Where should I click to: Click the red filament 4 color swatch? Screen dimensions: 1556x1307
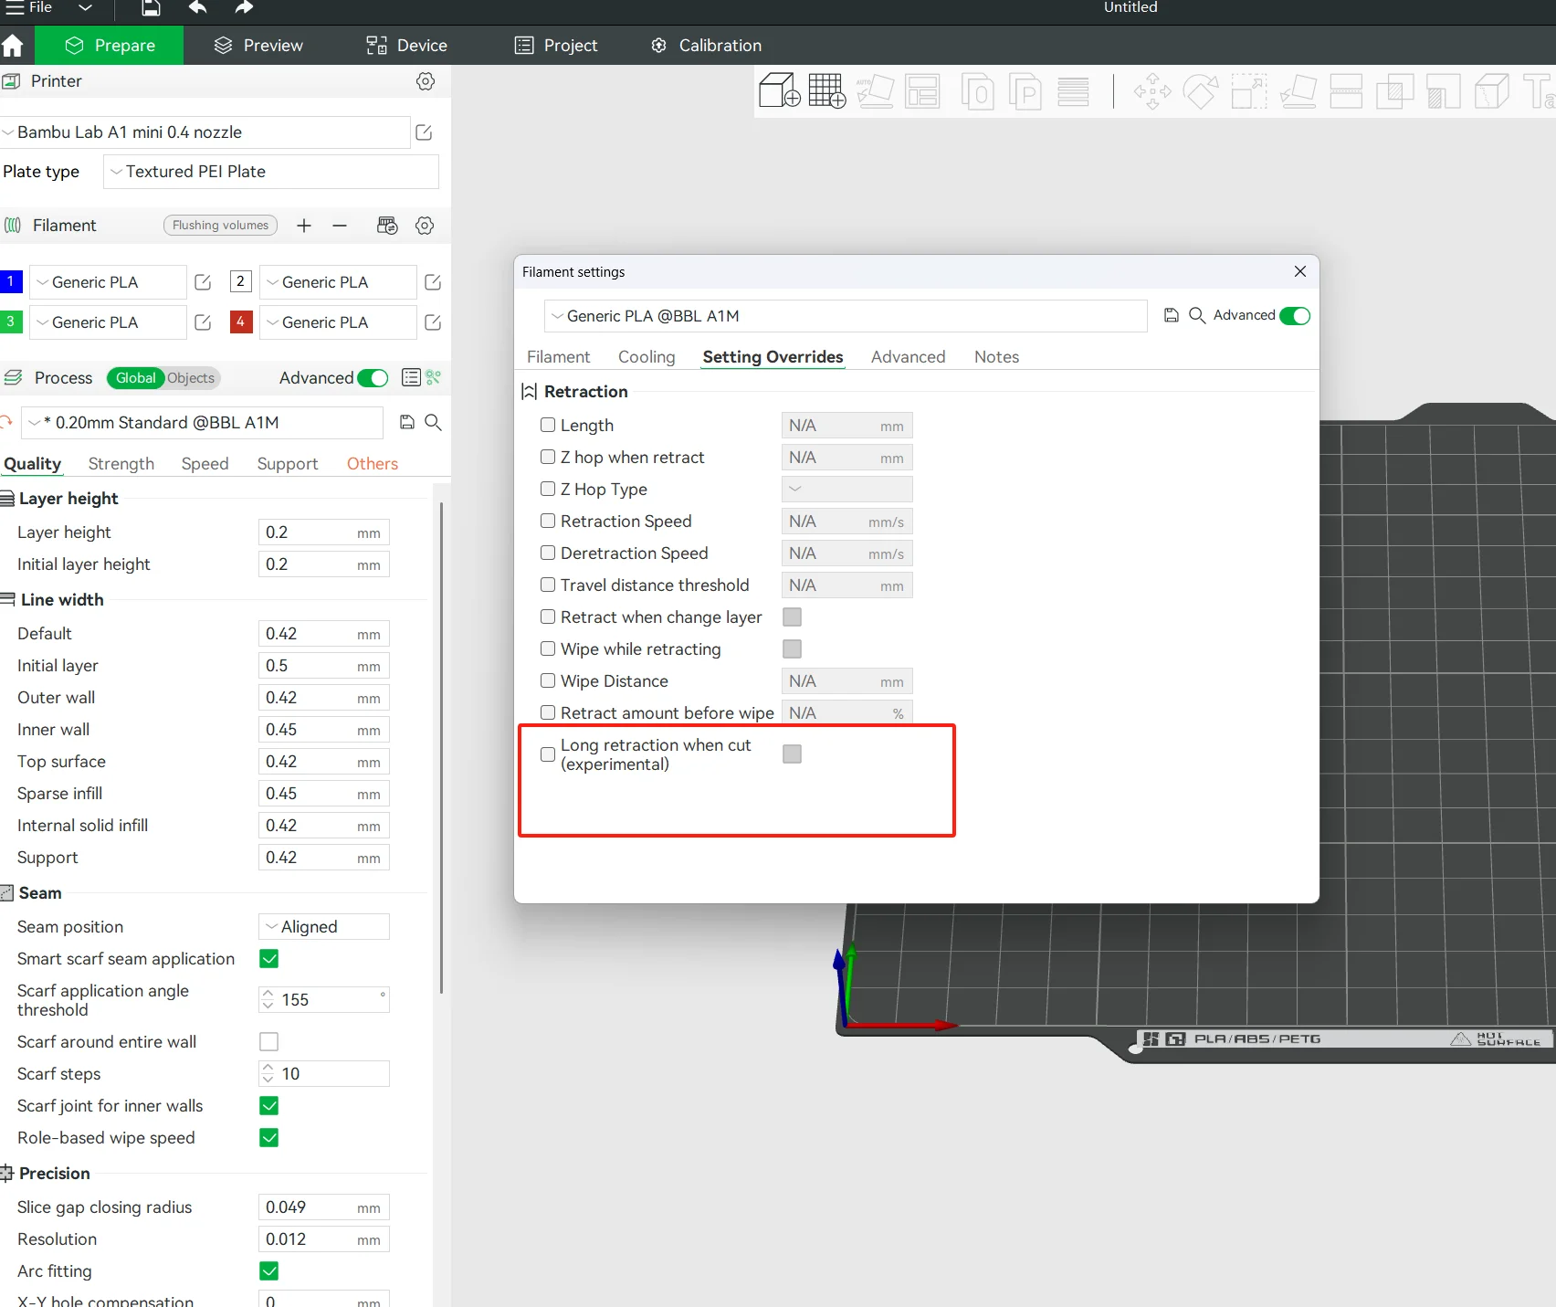pos(241,322)
